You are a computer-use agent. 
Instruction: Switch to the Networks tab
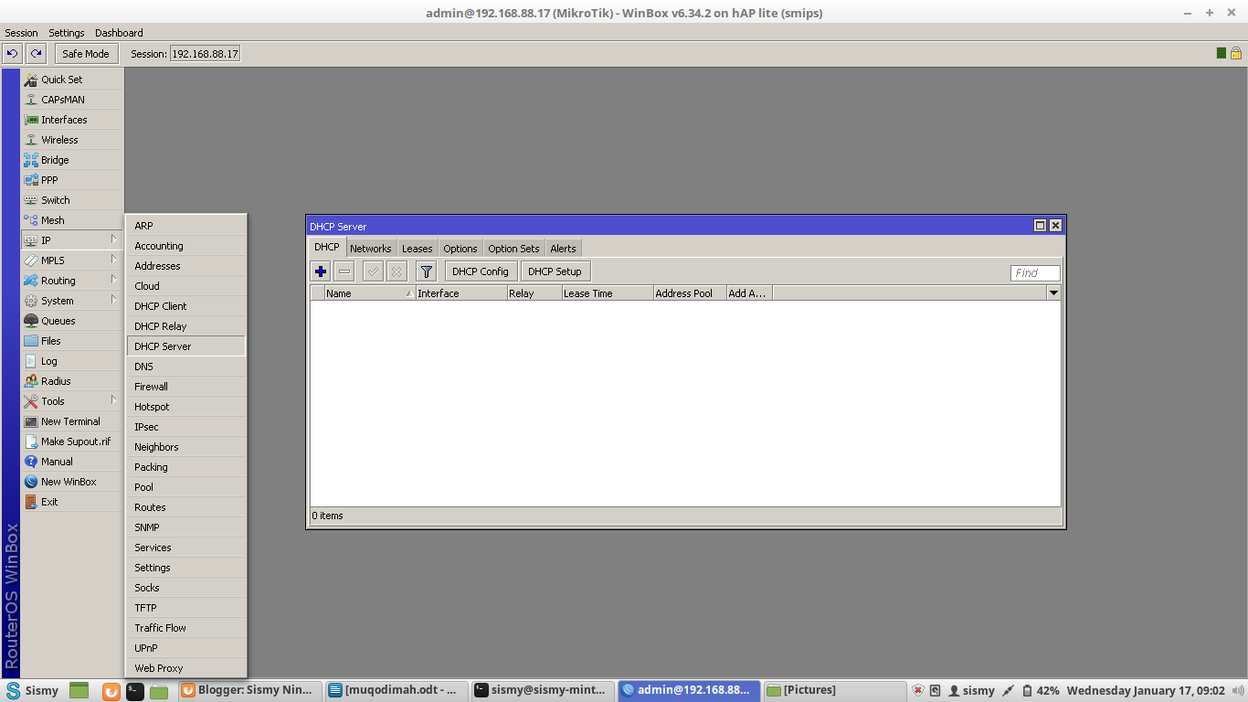[x=370, y=249]
